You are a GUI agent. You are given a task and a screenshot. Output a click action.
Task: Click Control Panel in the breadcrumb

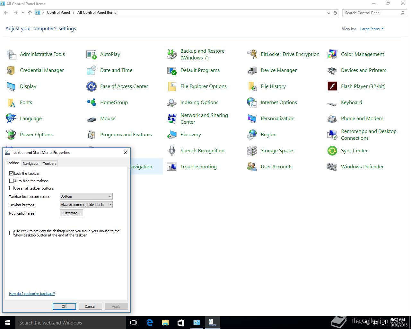tap(58, 13)
